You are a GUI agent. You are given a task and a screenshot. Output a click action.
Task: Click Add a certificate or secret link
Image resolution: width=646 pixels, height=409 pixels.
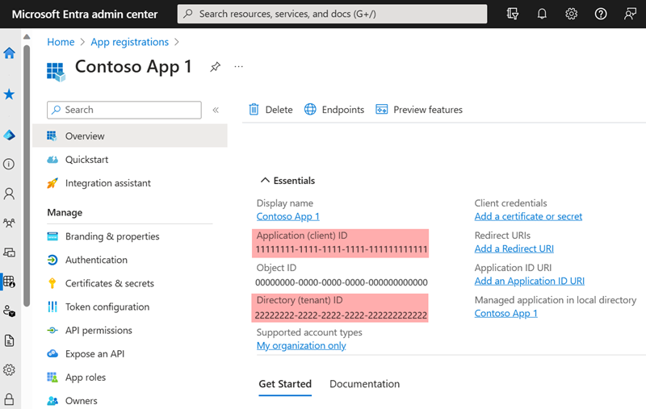tap(528, 216)
